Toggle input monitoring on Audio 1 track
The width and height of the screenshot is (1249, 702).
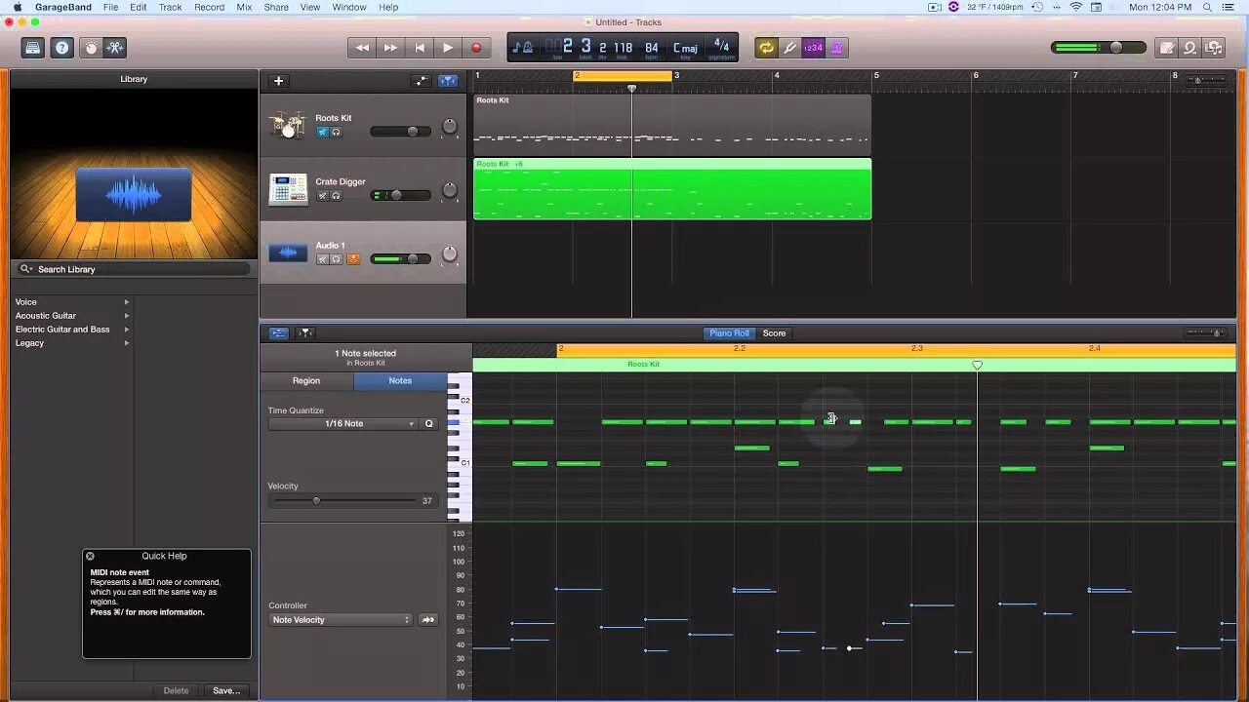353,259
